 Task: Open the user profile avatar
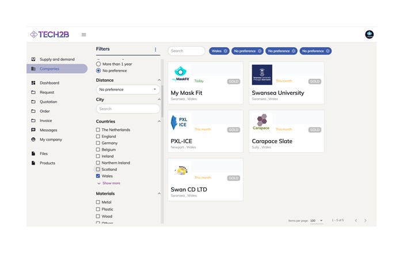point(369,34)
